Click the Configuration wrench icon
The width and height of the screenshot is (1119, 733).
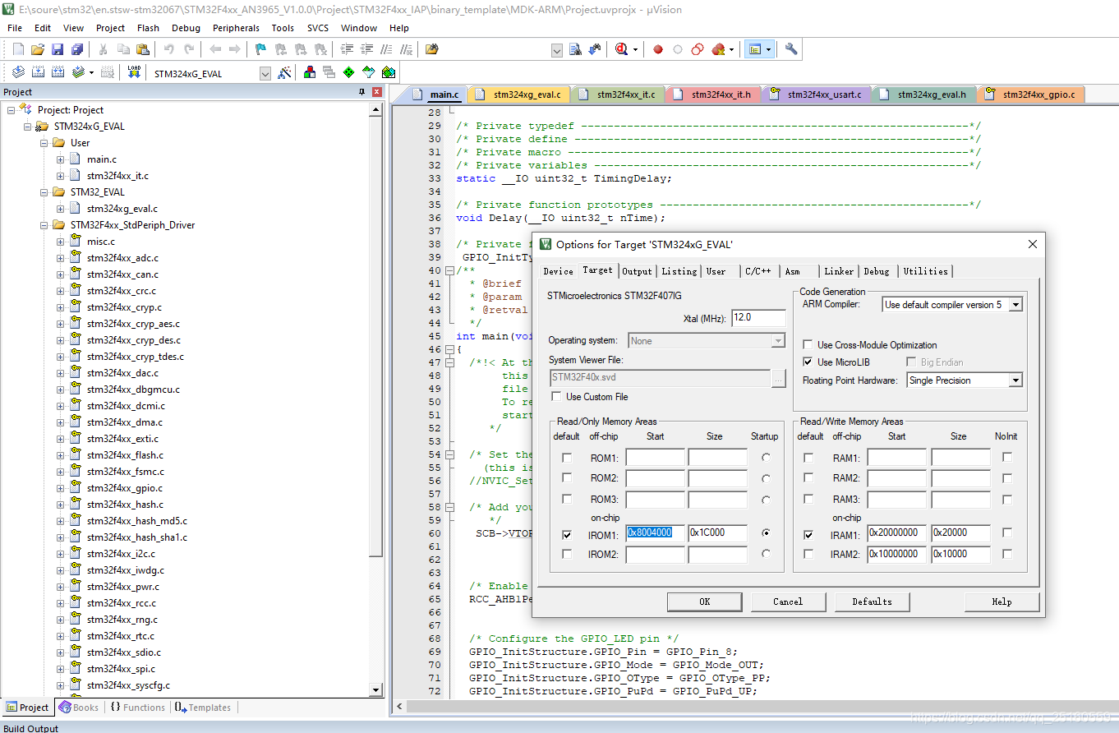(791, 49)
